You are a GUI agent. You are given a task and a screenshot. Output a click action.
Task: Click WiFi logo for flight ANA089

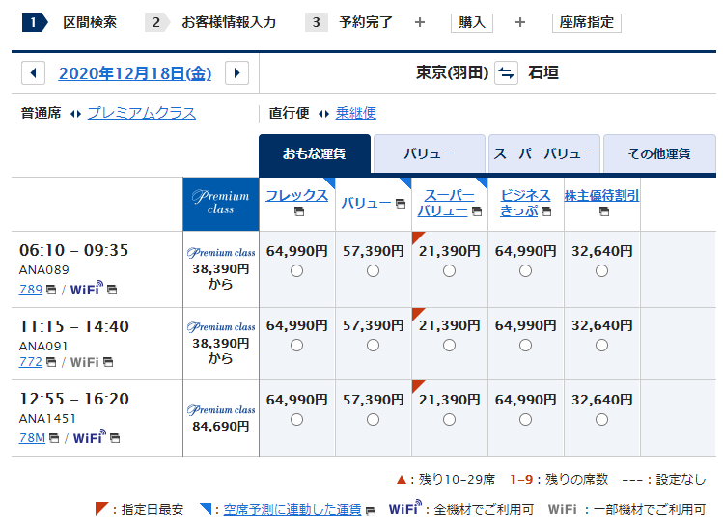(x=87, y=289)
